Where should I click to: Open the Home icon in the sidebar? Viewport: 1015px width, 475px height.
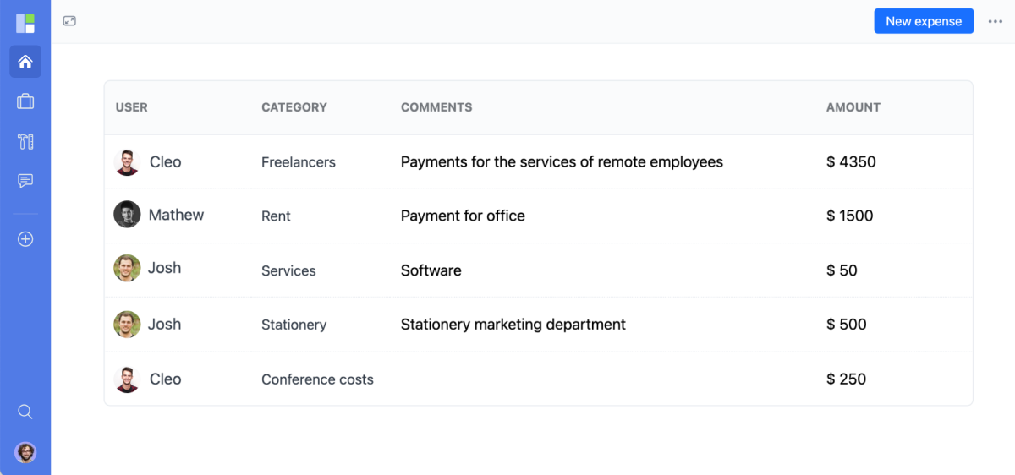click(x=25, y=62)
